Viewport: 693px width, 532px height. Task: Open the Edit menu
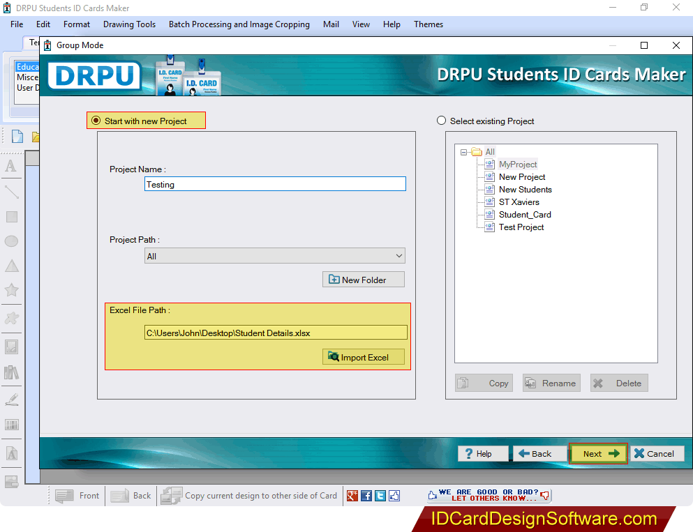click(x=43, y=24)
